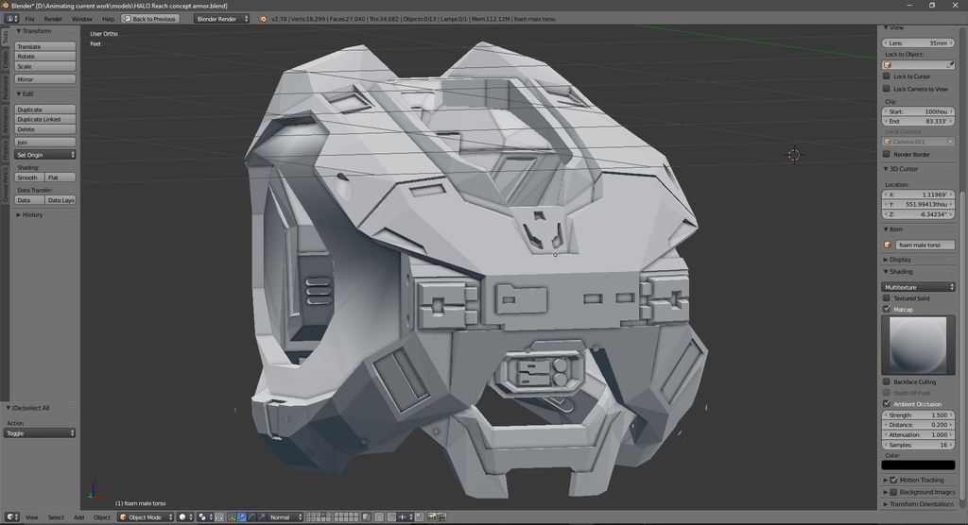Enable the Lock to Cursor checkbox
968x525 pixels.
click(x=887, y=76)
